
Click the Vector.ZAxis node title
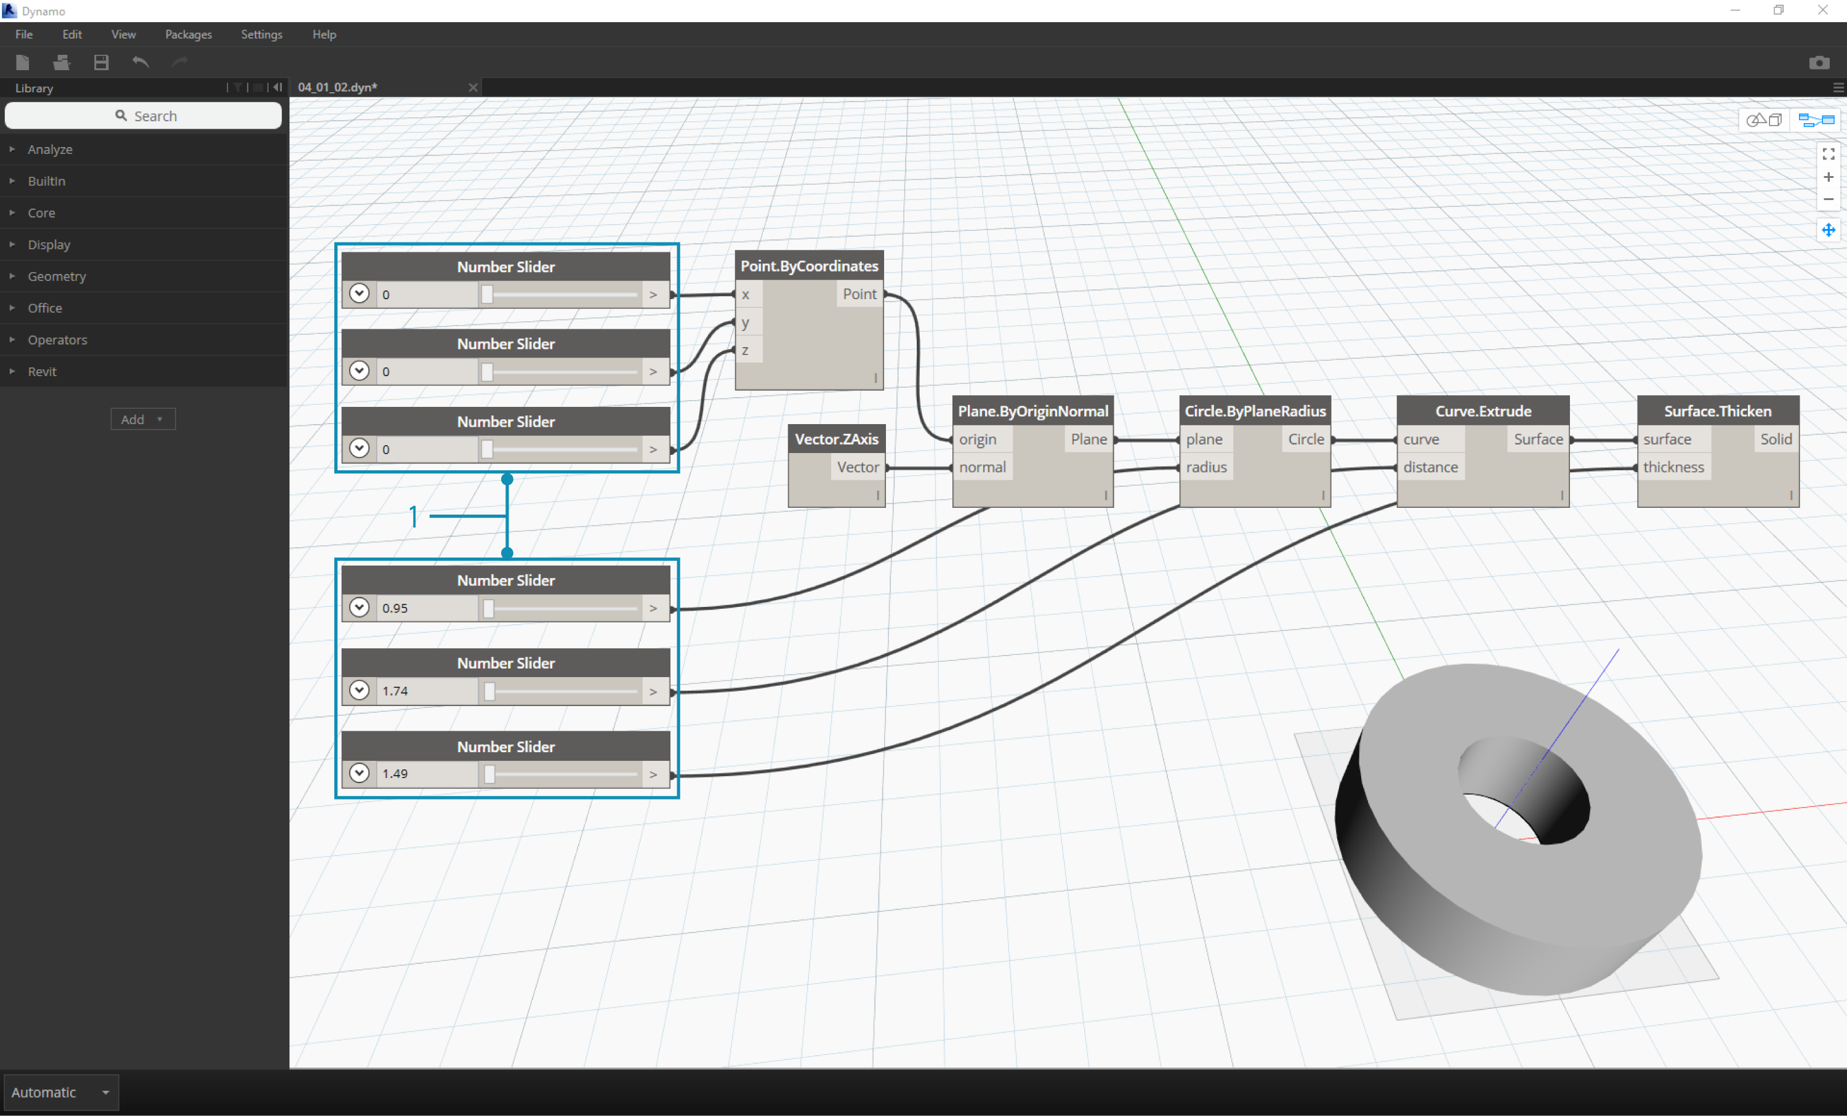(x=837, y=438)
